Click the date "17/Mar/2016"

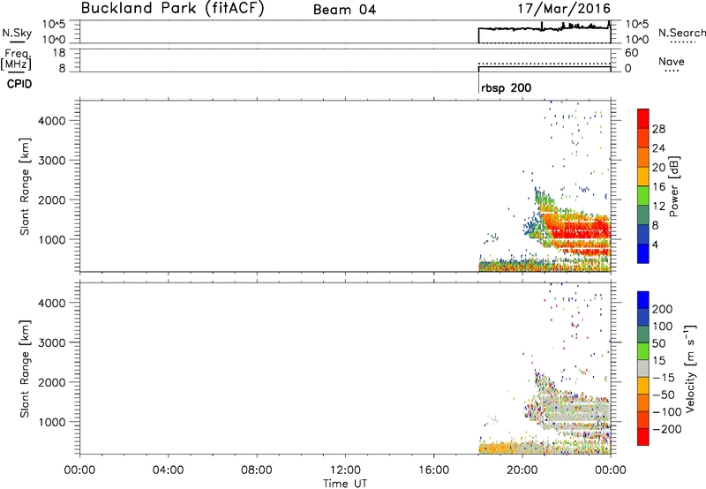click(564, 8)
